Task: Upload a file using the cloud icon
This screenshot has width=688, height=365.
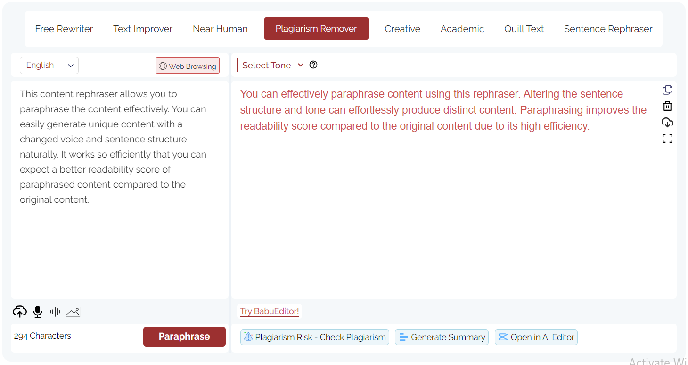Action: pyautogui.click(x=20, y=311)
